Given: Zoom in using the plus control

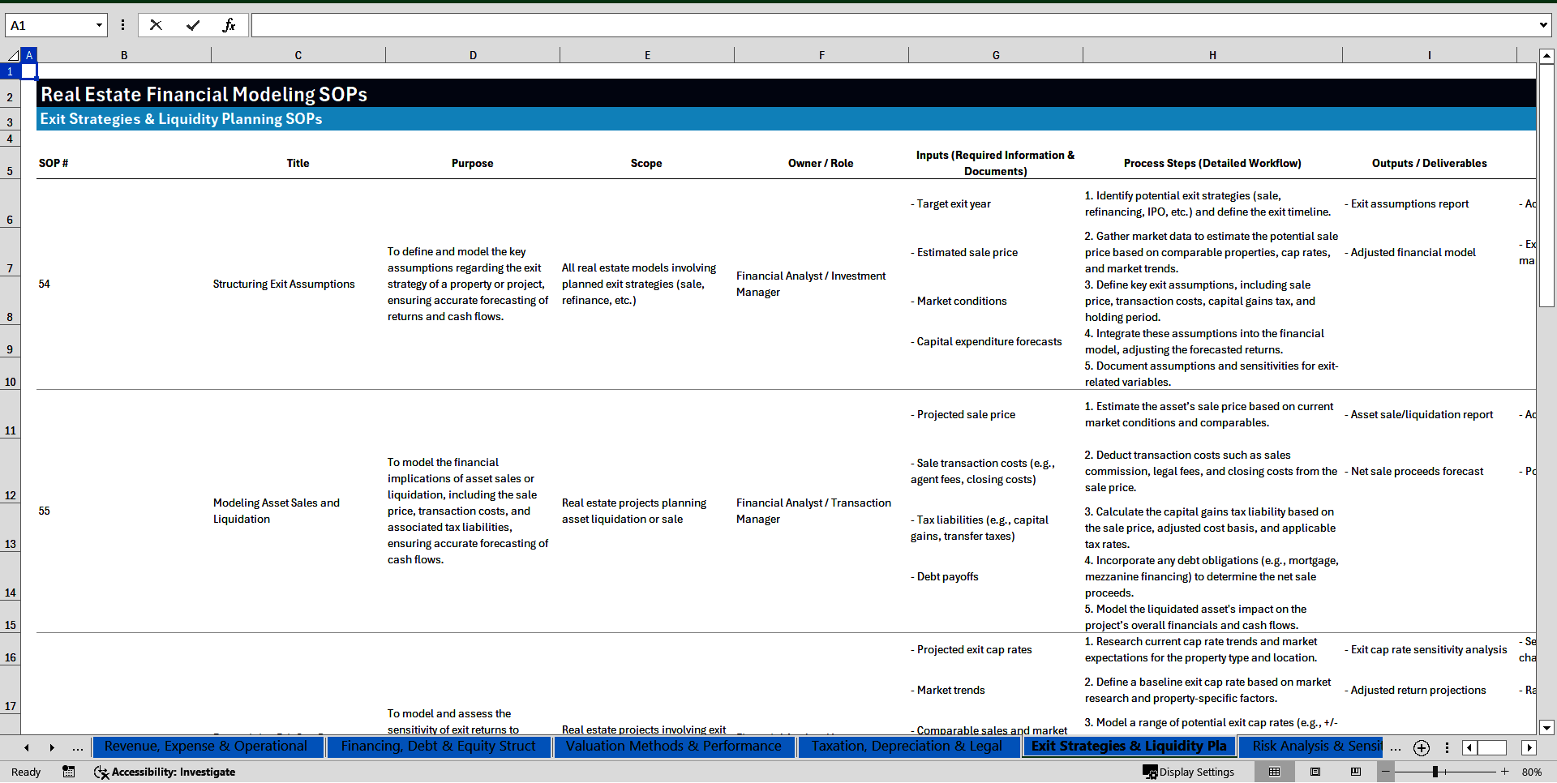Looking at the screenshot, I should (1504, 772).
